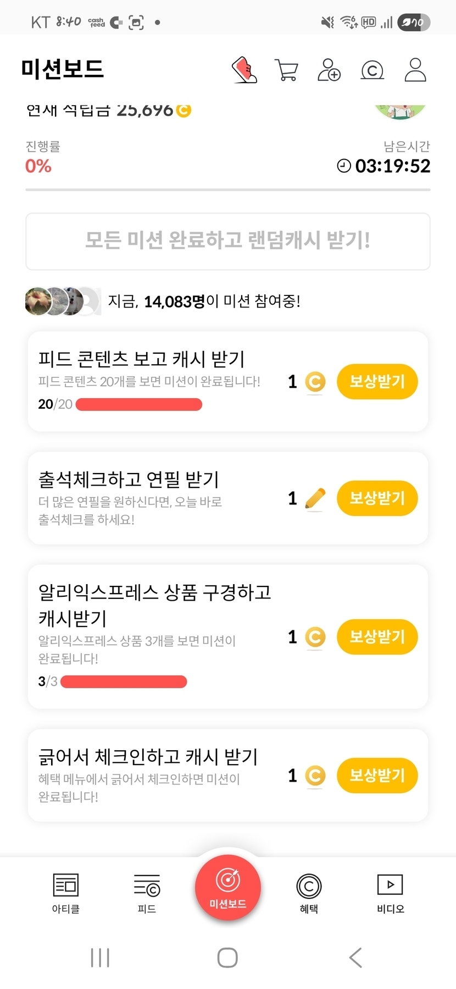Tap the 알리익스프레스 3/3 progress bar

pyautogui.click(x=124, y=682)
